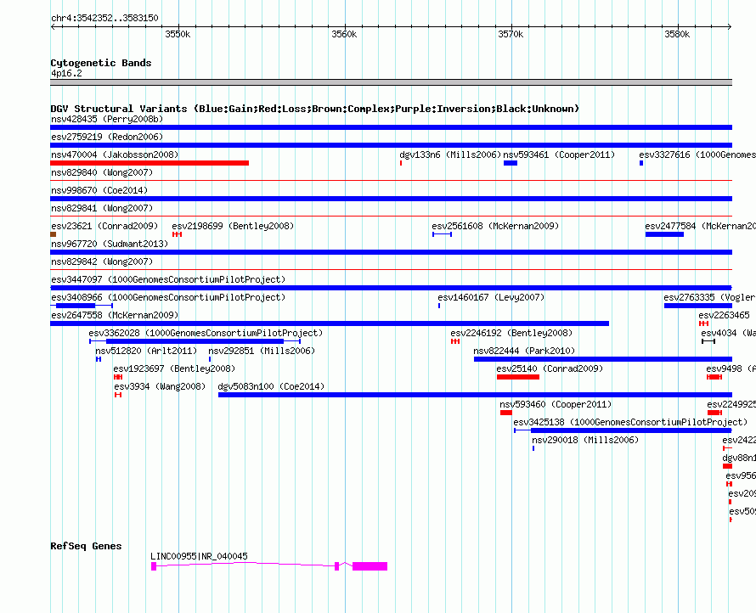Select the red esv25140 (Conrad2009) loss bar
Screen dimensions: 756x613
(518, 377)
